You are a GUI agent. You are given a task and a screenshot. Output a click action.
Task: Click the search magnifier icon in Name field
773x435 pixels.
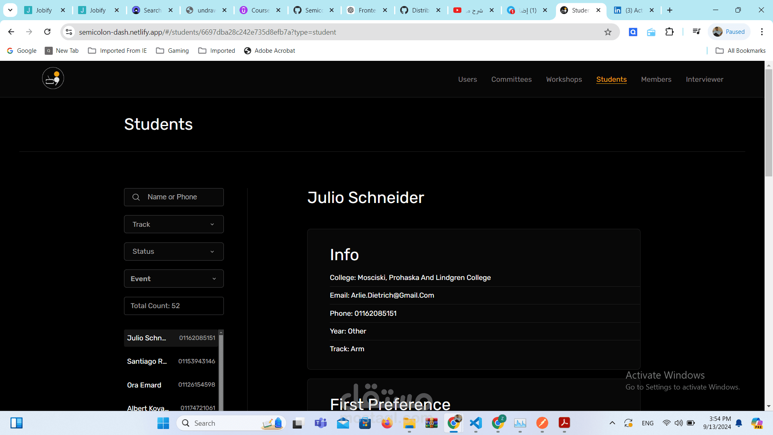[136, 197]
